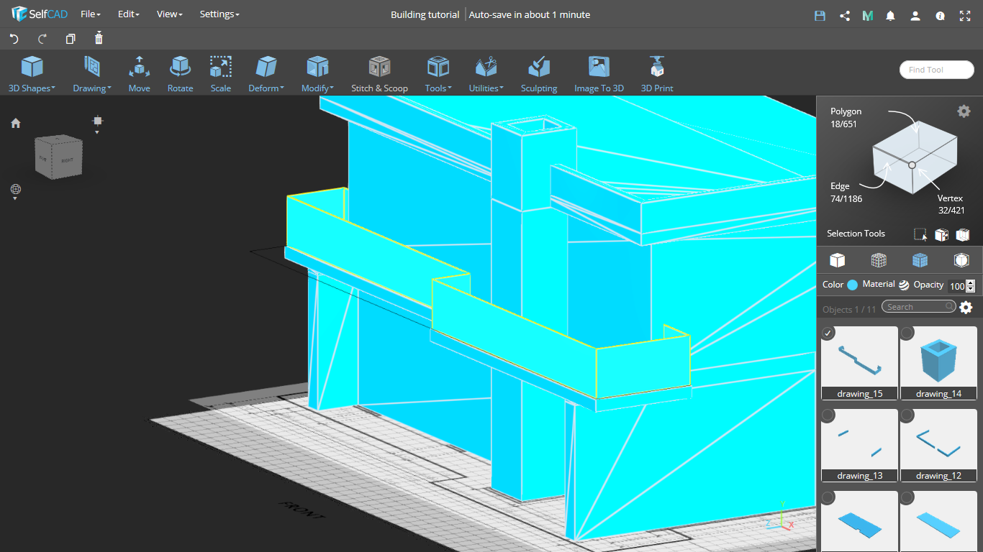Check the drawing_14 object checkbox

(907, 333)
